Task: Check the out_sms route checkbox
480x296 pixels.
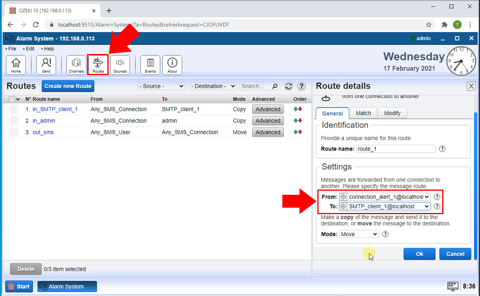Action: coord(14,132)
